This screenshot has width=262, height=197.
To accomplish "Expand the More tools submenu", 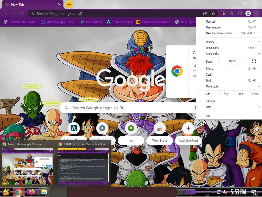I will coord(229,86).
